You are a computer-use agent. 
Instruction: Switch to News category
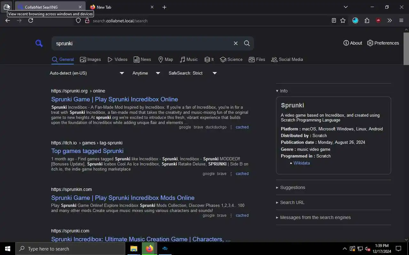tap(142, 60)
